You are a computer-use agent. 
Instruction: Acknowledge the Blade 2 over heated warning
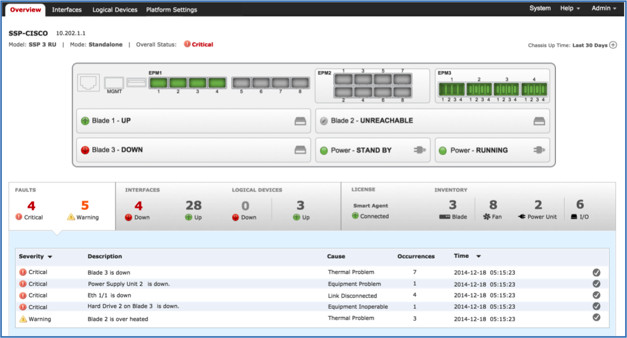pyautogui.click(x=596, y=318)
